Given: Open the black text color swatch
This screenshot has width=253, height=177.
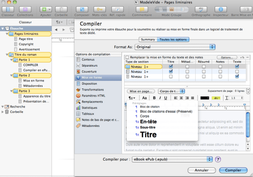Looking at the screenshot, I should [205, 98].
